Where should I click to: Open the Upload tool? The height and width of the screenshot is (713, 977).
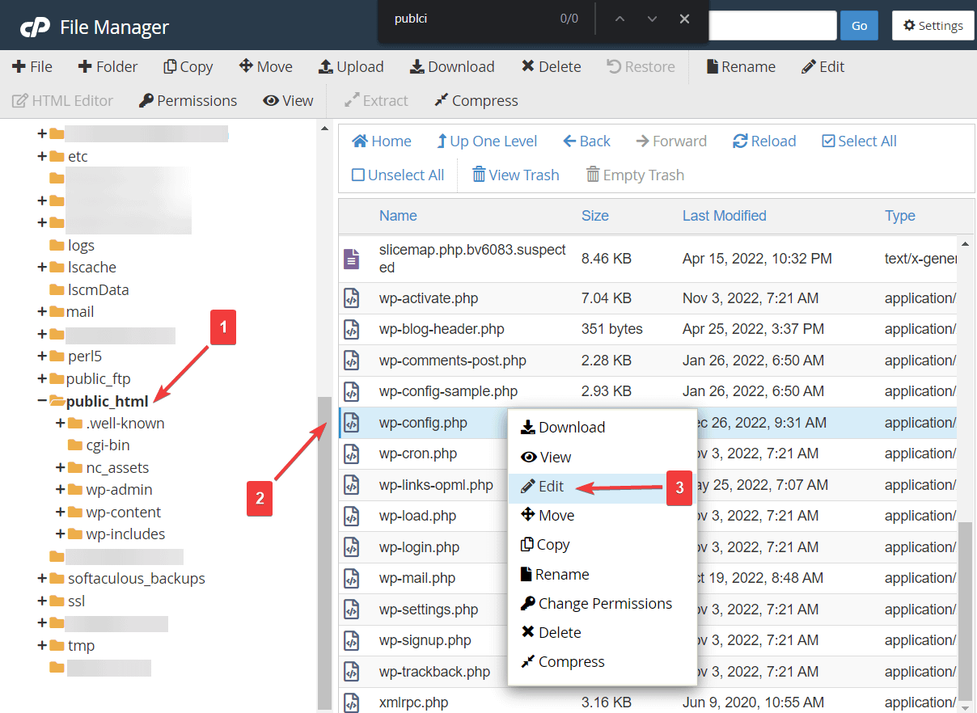pyautogui.click(x=351, y=67)
